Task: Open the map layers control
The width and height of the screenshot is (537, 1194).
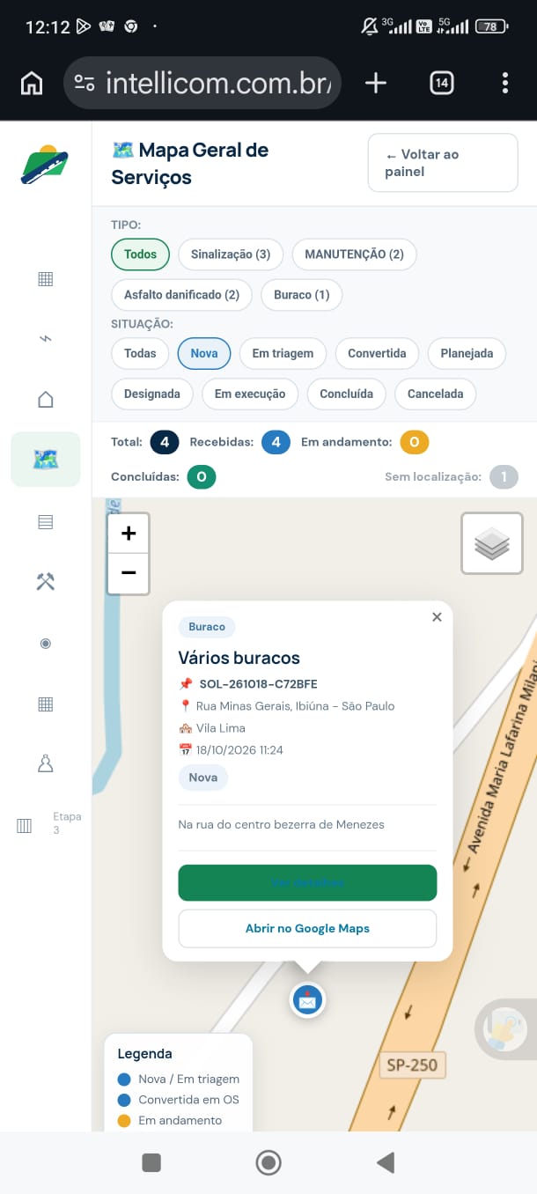Action: click(492, 543)
